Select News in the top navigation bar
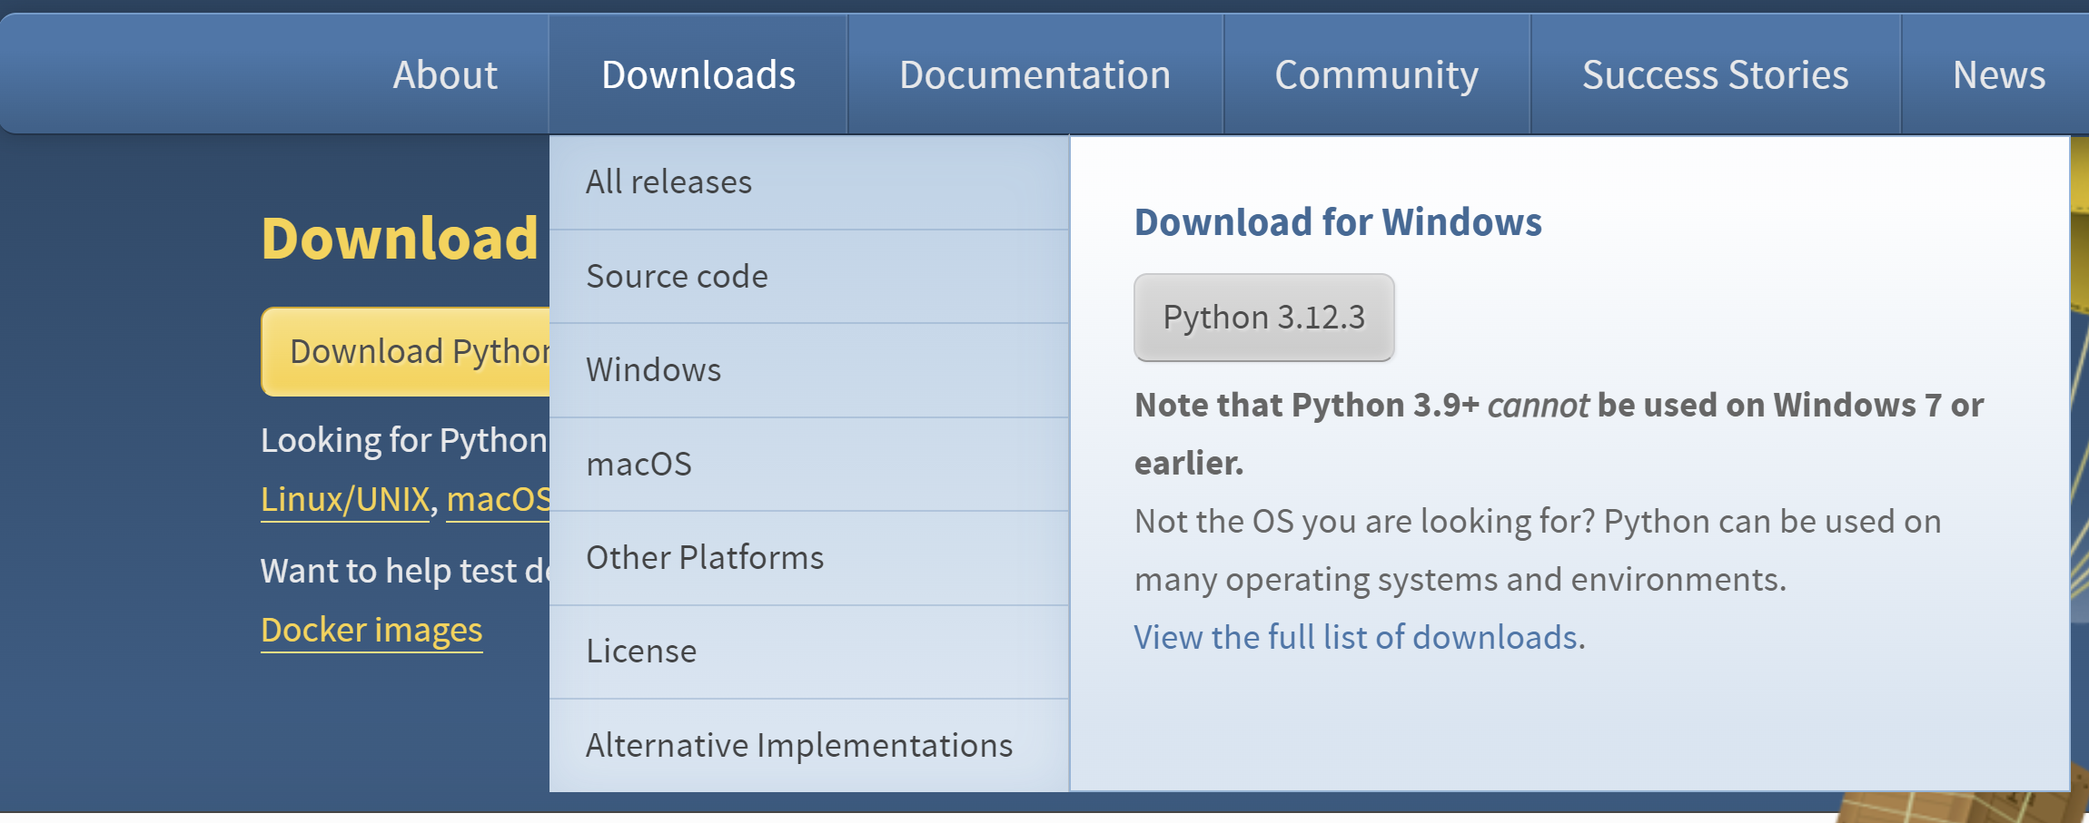This screenshot has height=823, width=2089. coord(1998,75)
